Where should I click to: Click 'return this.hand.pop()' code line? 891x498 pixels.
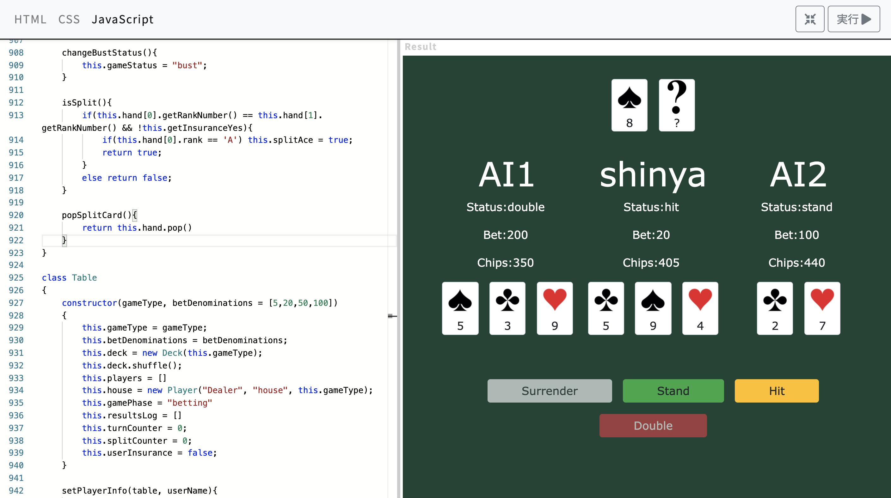pos(137,228)
